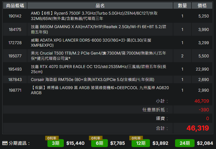
Task: Click the price 5,250
Action: [x=204, y=16]
